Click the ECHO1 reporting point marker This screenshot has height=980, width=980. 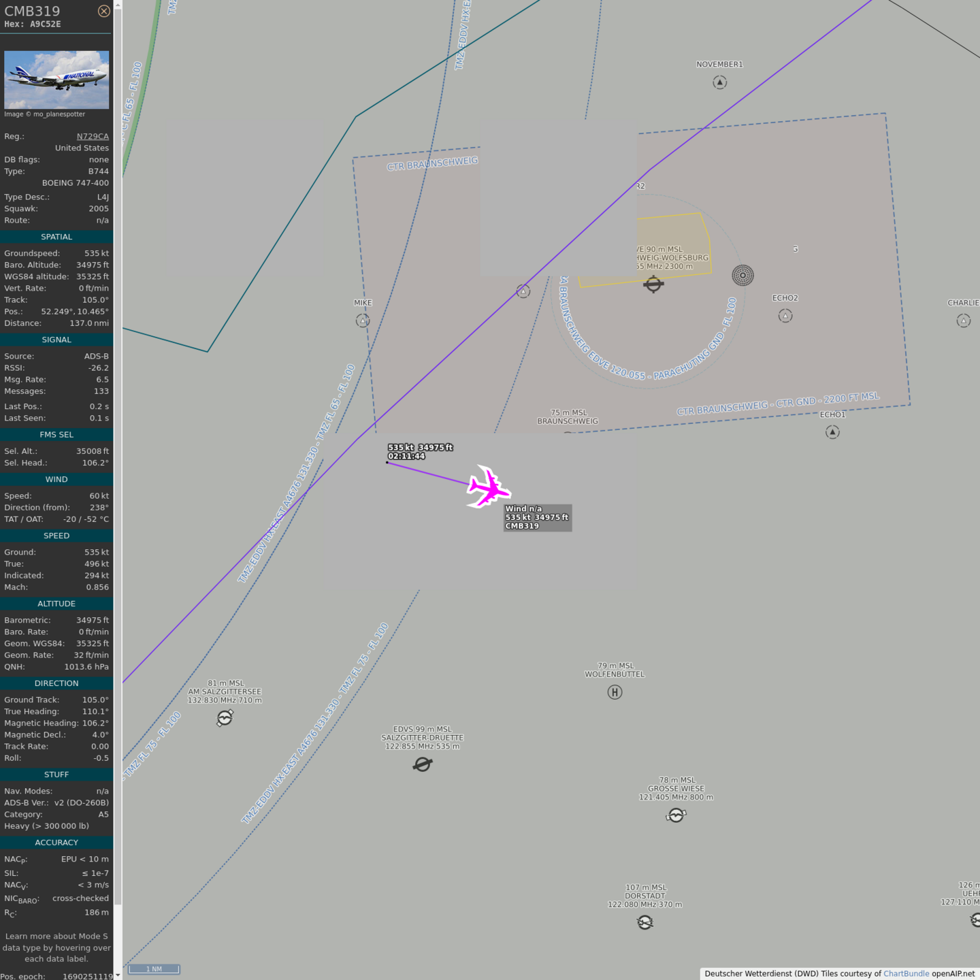pyautogui.click(x=832, y=432)
